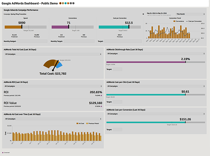This screenshot has height=156, width=210.
Task: Open the This Month date range dropdown
Action: pos(190,14)
